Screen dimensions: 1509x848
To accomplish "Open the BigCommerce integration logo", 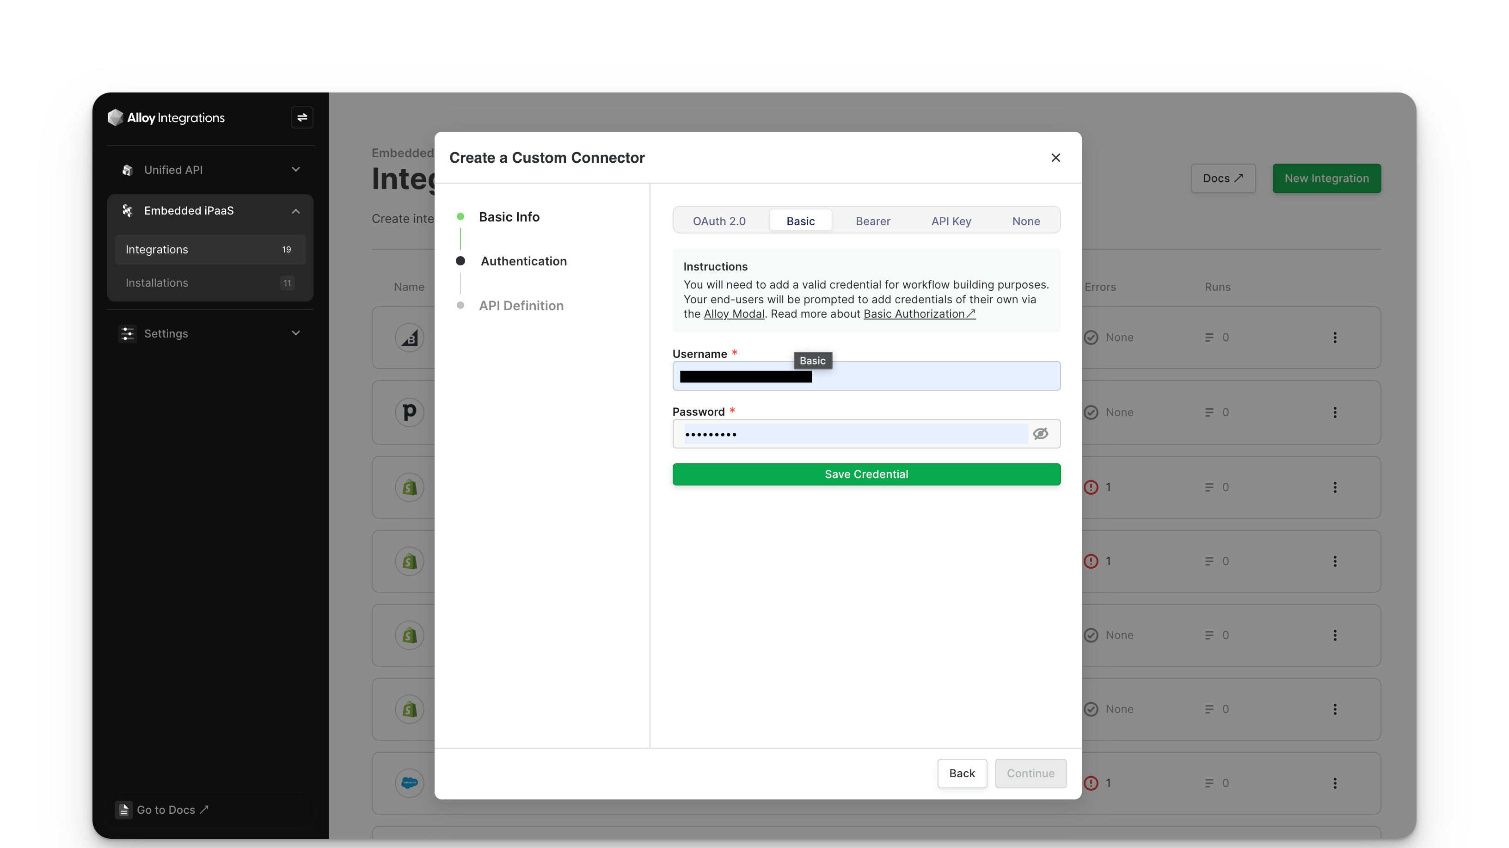I will coord(409,338).
